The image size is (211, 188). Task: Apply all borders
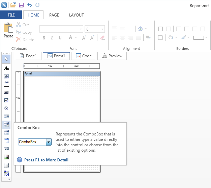[160, 29]
